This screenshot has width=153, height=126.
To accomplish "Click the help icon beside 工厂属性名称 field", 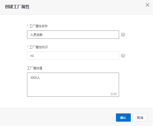I will tap(123, 35).
